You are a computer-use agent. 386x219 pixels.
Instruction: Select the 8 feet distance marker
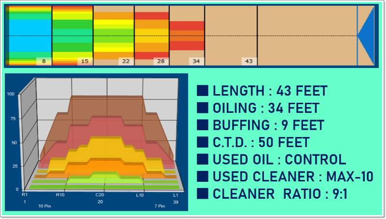point(43,61)
